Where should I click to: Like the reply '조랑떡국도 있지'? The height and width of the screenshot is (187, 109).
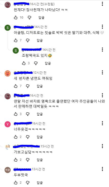(x=24, y=63)
